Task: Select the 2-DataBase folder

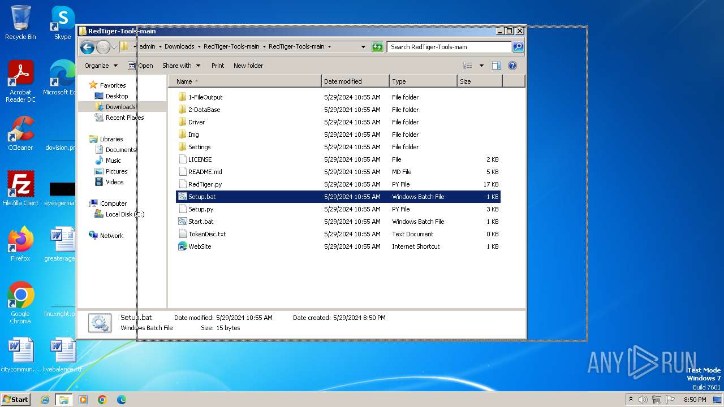Action: [x=204, y=110]
